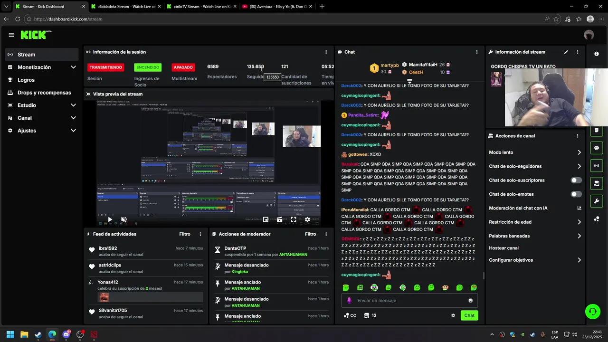608x342 pixels.
Task: Reload the browser page
Action: pyautogui.click(x=18, y=19)
